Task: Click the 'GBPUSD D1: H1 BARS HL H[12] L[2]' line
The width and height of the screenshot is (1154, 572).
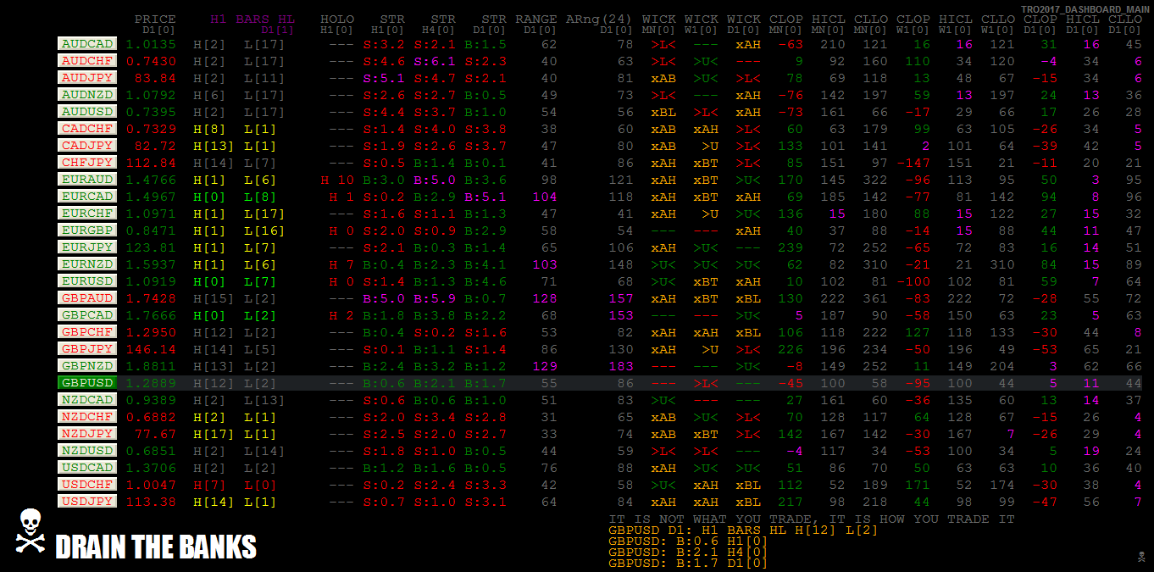Action: pyautogui.click(x=744, y=530)
